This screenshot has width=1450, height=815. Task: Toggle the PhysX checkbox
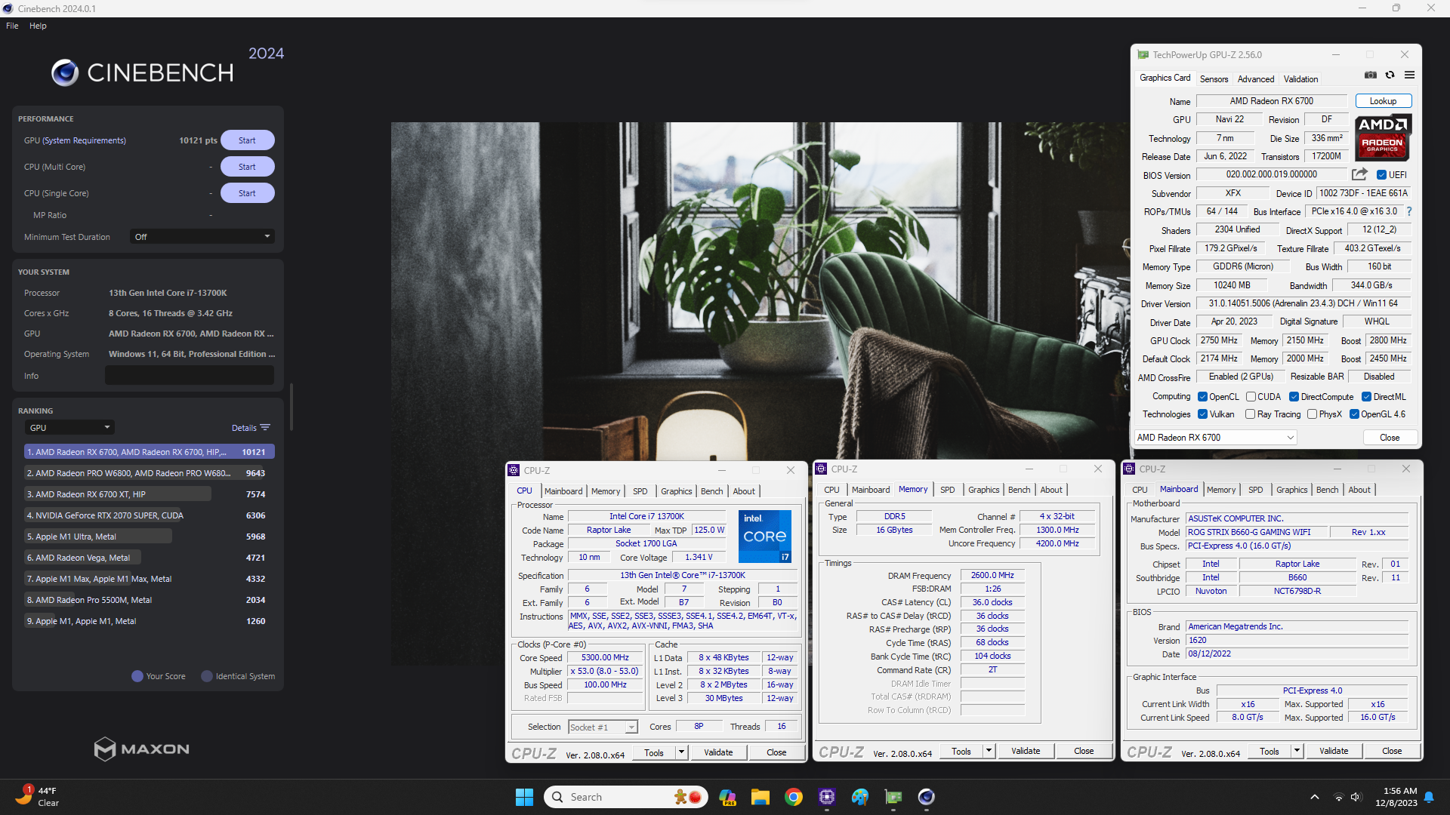coord(1312,414)
